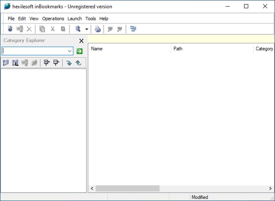The image size is (275, 201).
Task: Click the move category down arrow
Action: pyautogui.click(x=69, y=63)
